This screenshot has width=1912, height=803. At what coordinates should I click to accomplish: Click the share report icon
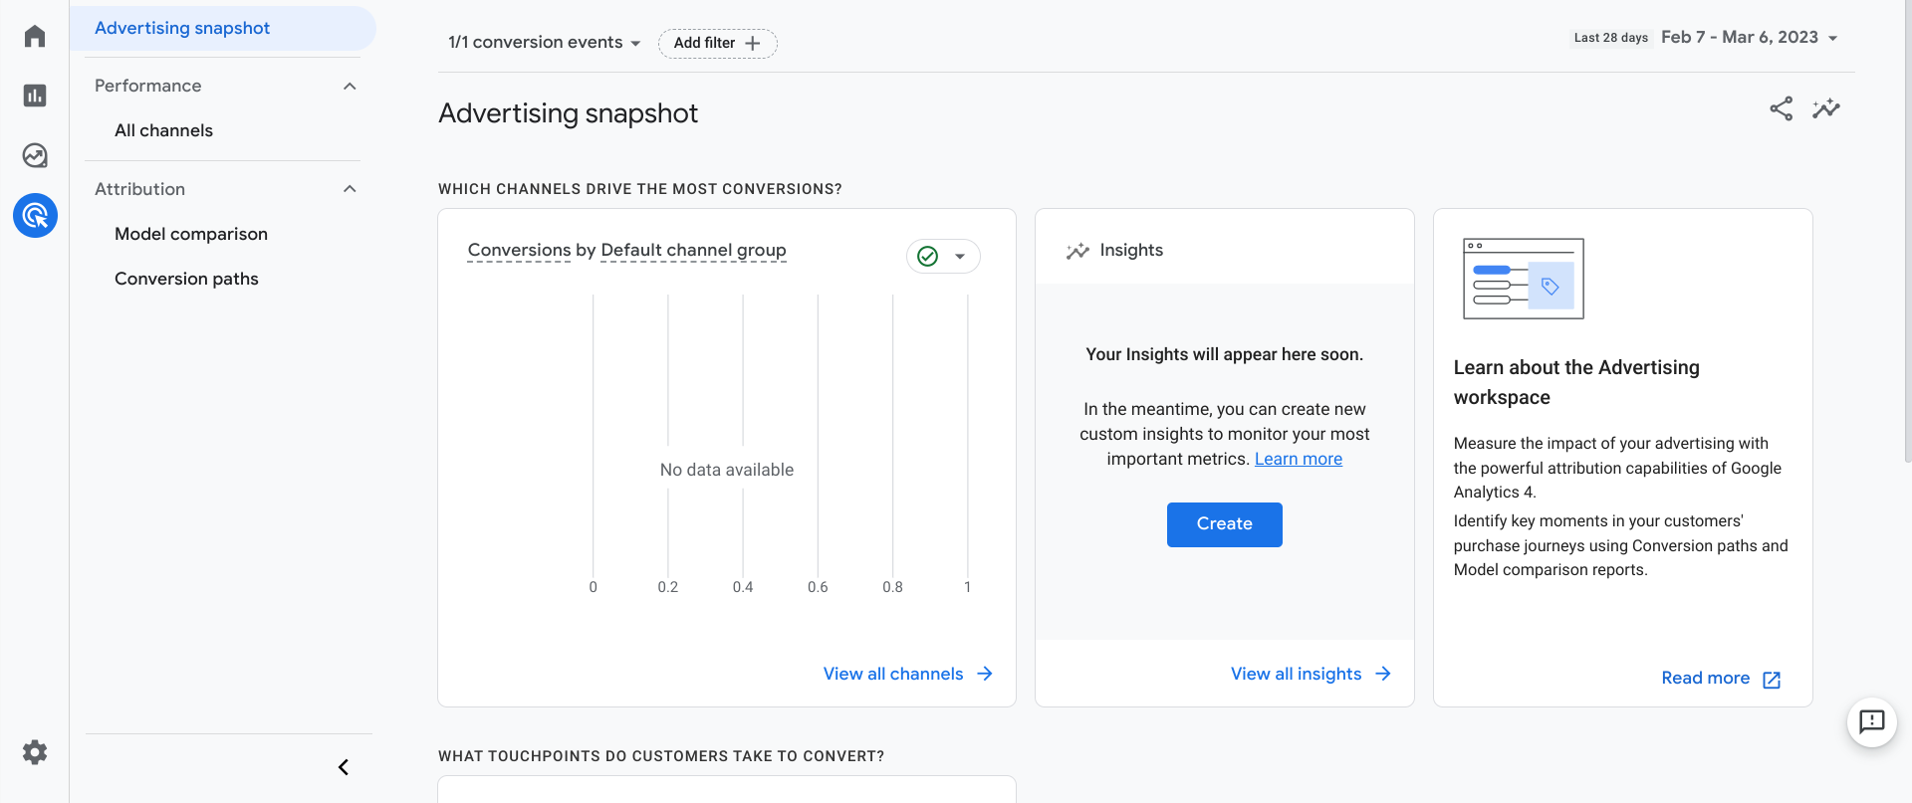pos(1781,108)
